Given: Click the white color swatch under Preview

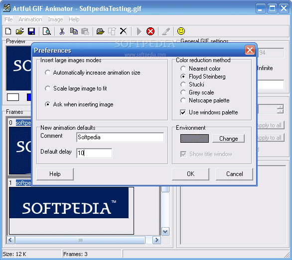Looking at the screenshot, I should pyautogui.click(x=13, y=97).
